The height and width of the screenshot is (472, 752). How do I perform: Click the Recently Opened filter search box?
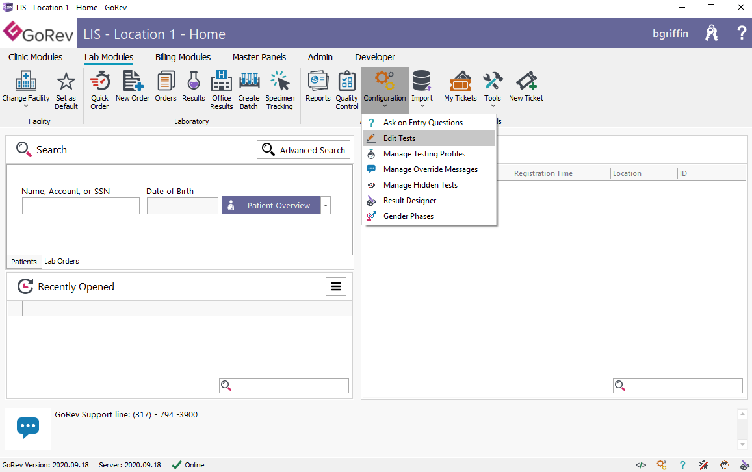click(x=284, y=386)
